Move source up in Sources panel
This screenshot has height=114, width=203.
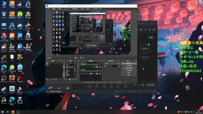(x=73, y=79)
